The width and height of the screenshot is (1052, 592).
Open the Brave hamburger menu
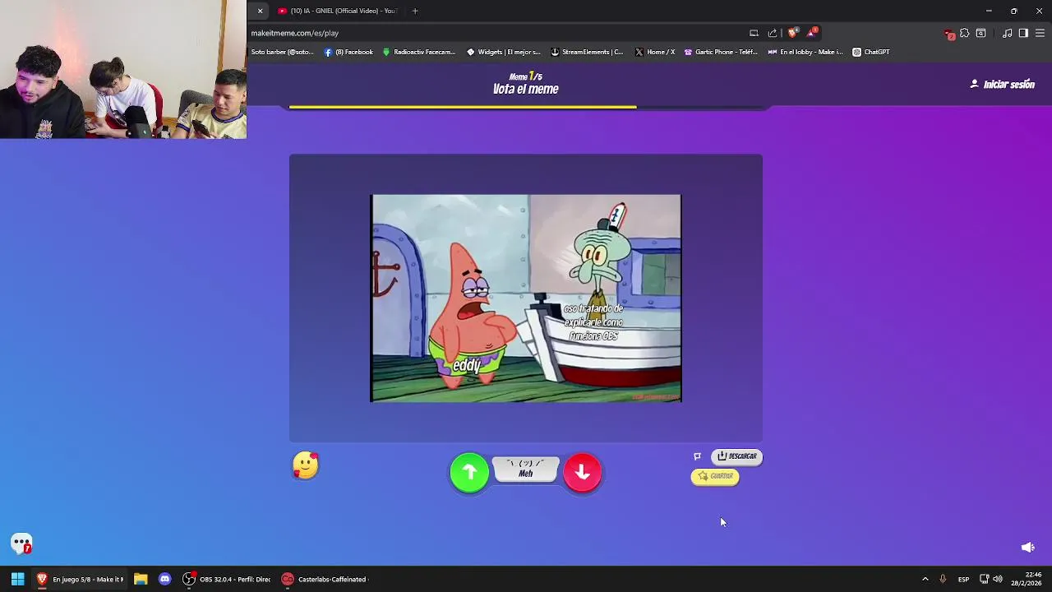tap(1040, 33)
